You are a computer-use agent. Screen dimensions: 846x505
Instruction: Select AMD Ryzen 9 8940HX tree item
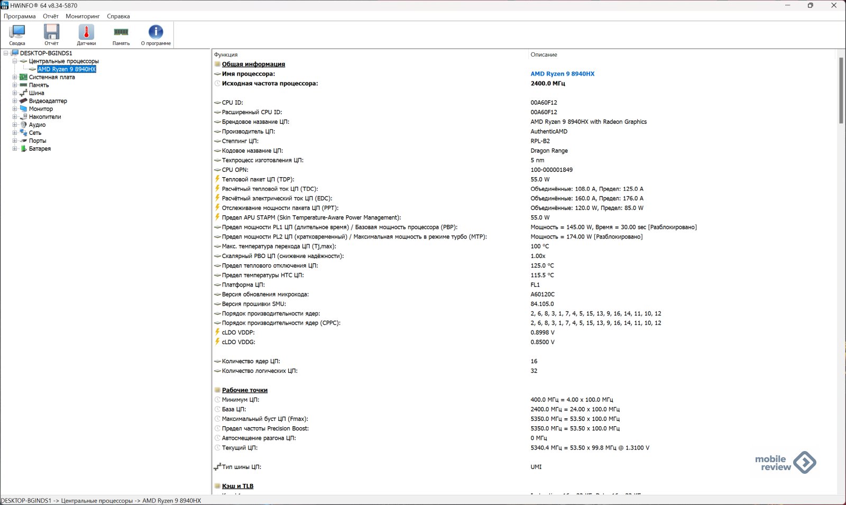(x=67, y=69)
